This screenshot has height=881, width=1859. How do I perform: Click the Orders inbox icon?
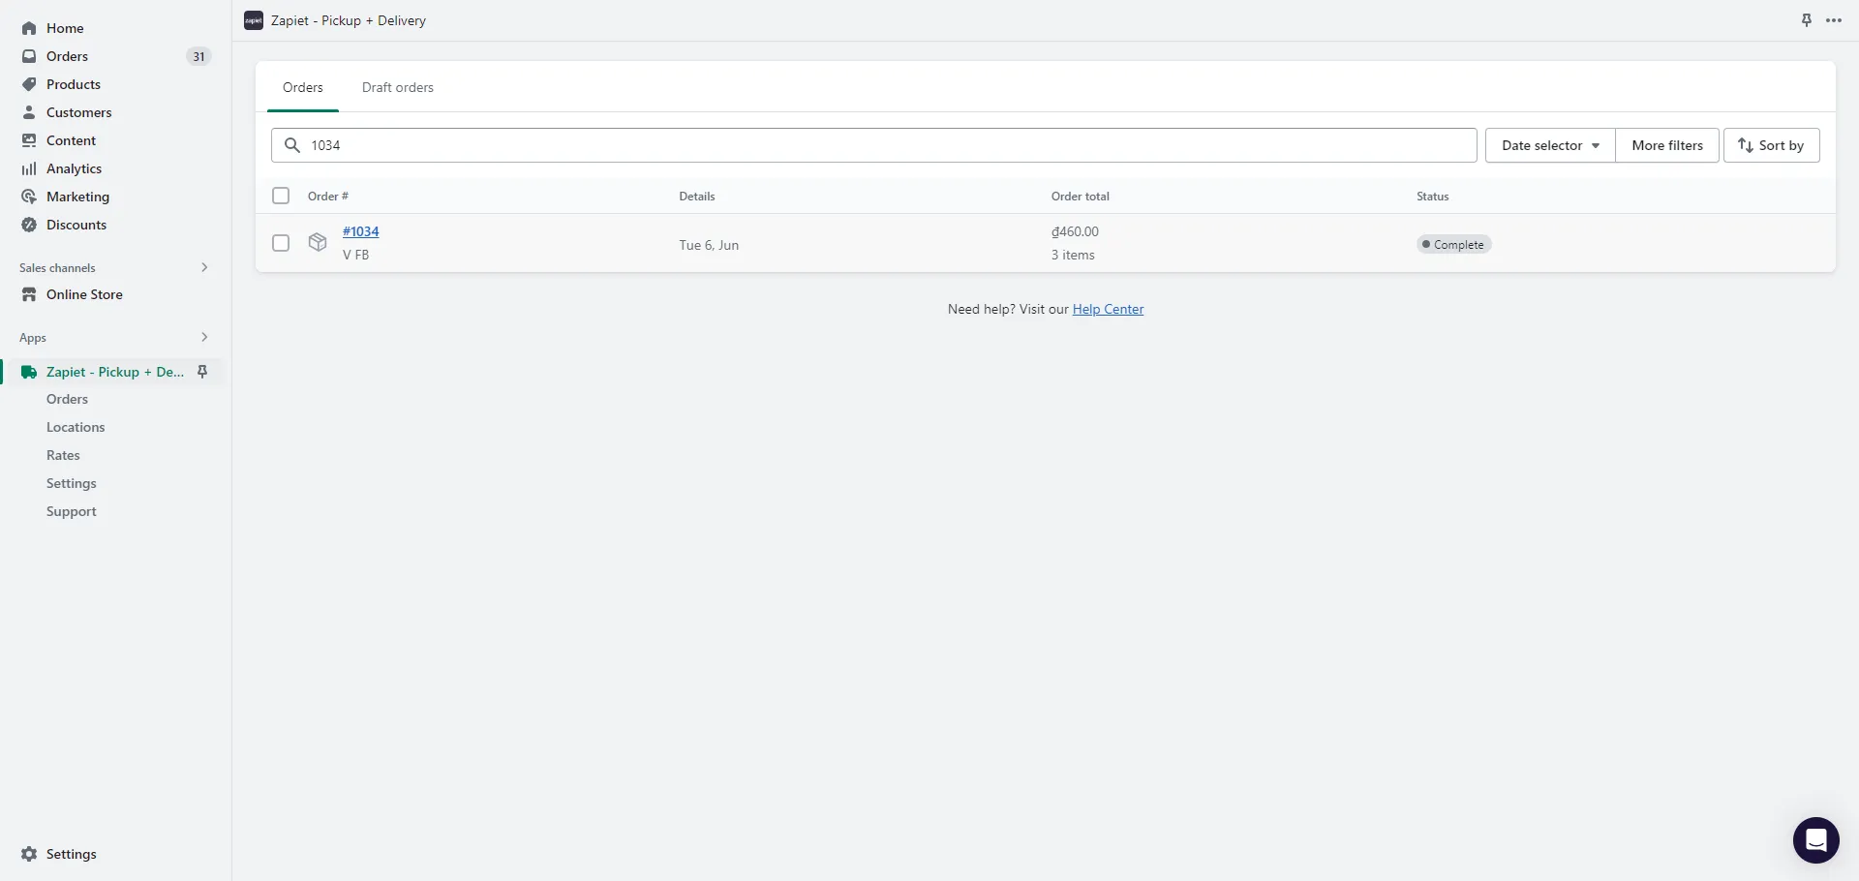click(x=29, y=56)
